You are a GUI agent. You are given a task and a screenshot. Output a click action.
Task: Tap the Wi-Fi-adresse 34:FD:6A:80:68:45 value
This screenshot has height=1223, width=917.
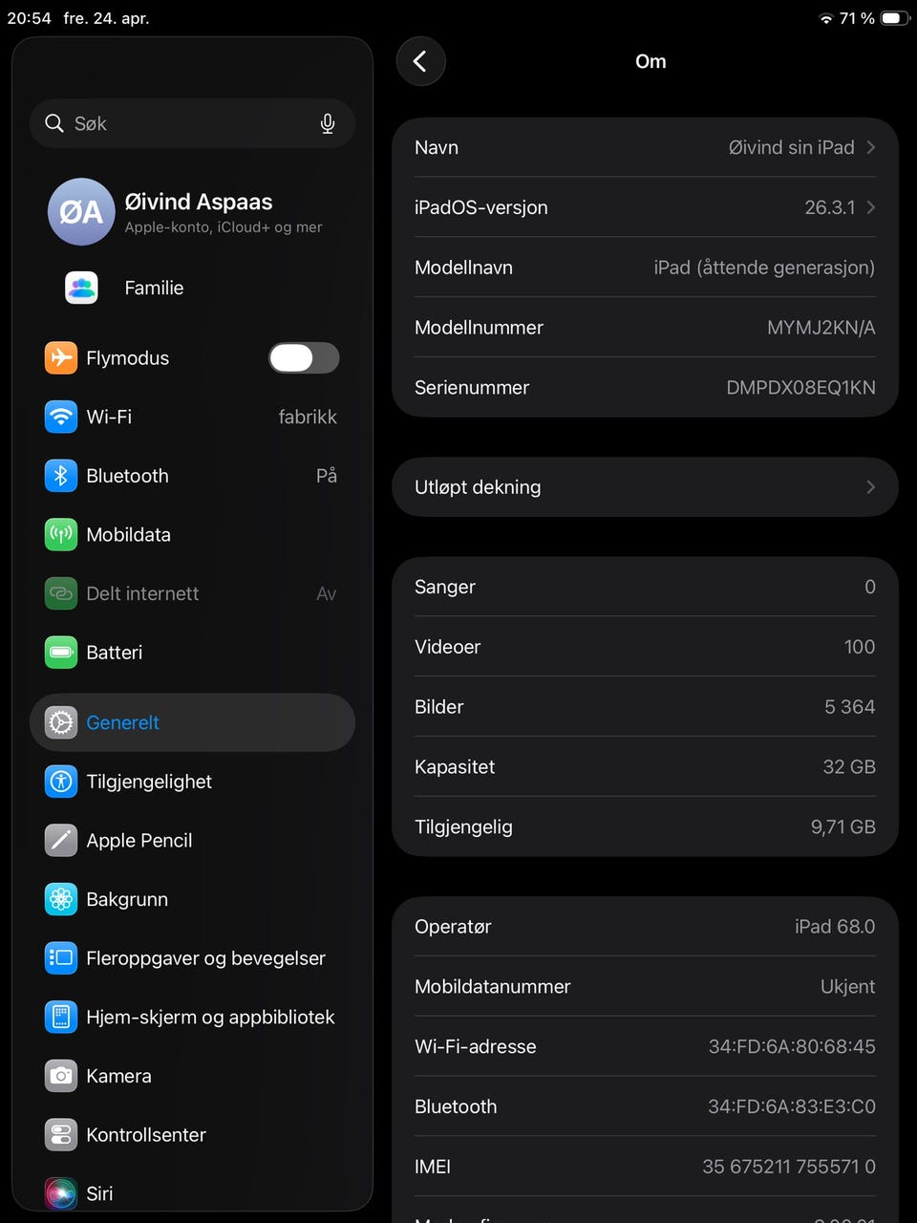pos(792,1046)
